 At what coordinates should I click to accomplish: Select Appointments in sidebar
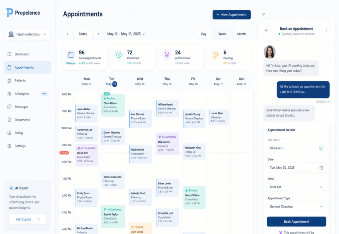point(27,68)
